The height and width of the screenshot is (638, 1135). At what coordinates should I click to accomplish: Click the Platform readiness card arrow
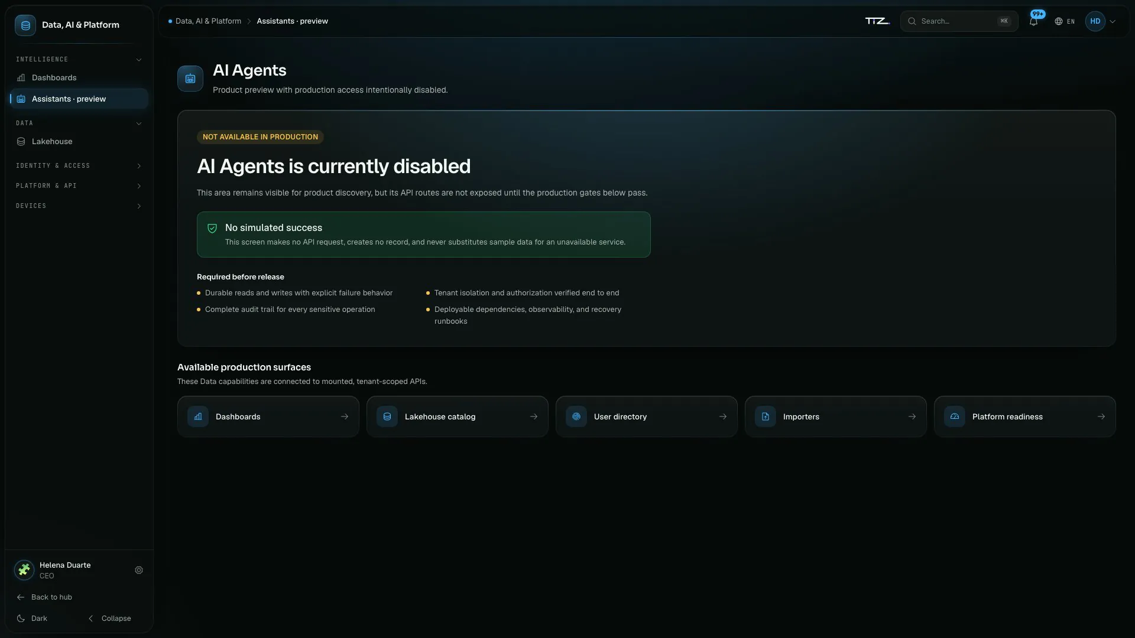1101,416
